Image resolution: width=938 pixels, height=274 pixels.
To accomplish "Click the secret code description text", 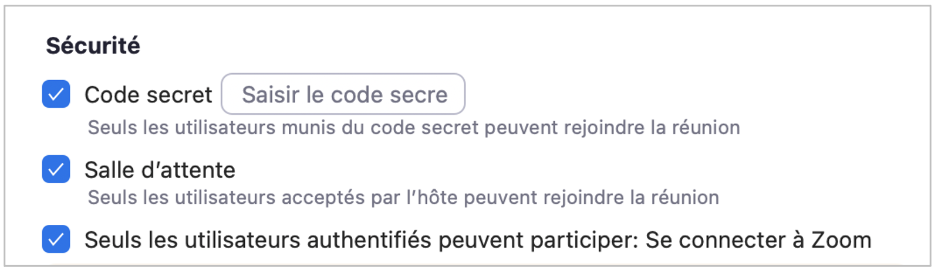I will (x=413, y=128).
